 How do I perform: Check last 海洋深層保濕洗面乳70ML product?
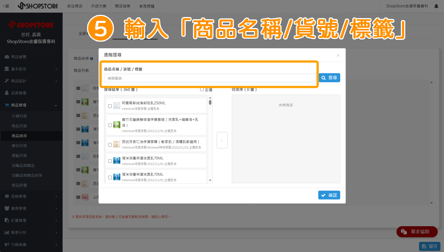tap(110, 177)
